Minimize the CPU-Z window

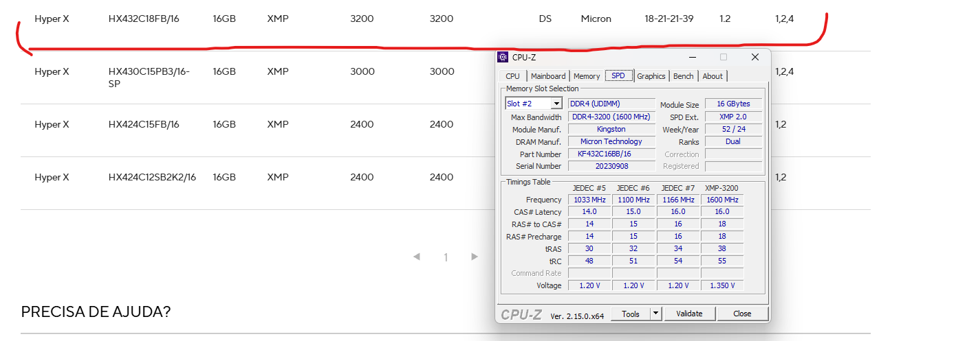click(x=692, y=57)
